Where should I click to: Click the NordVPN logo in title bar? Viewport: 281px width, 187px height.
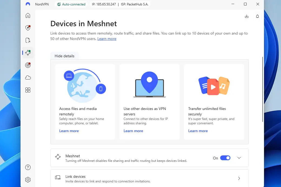28,4
